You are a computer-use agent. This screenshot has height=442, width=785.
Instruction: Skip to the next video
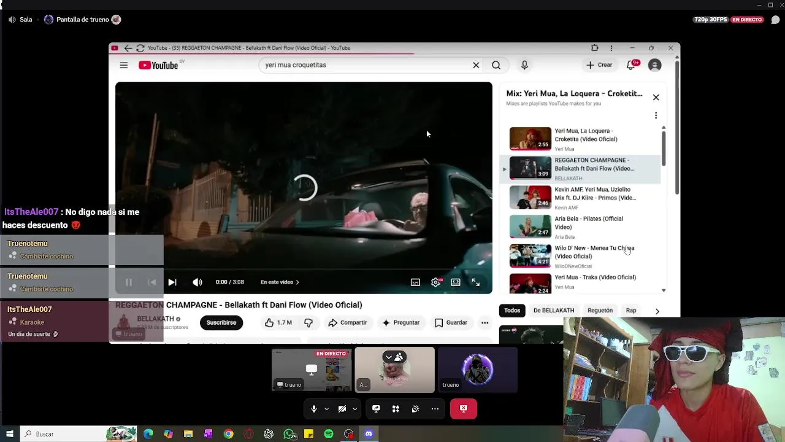[x=172, y=282]
